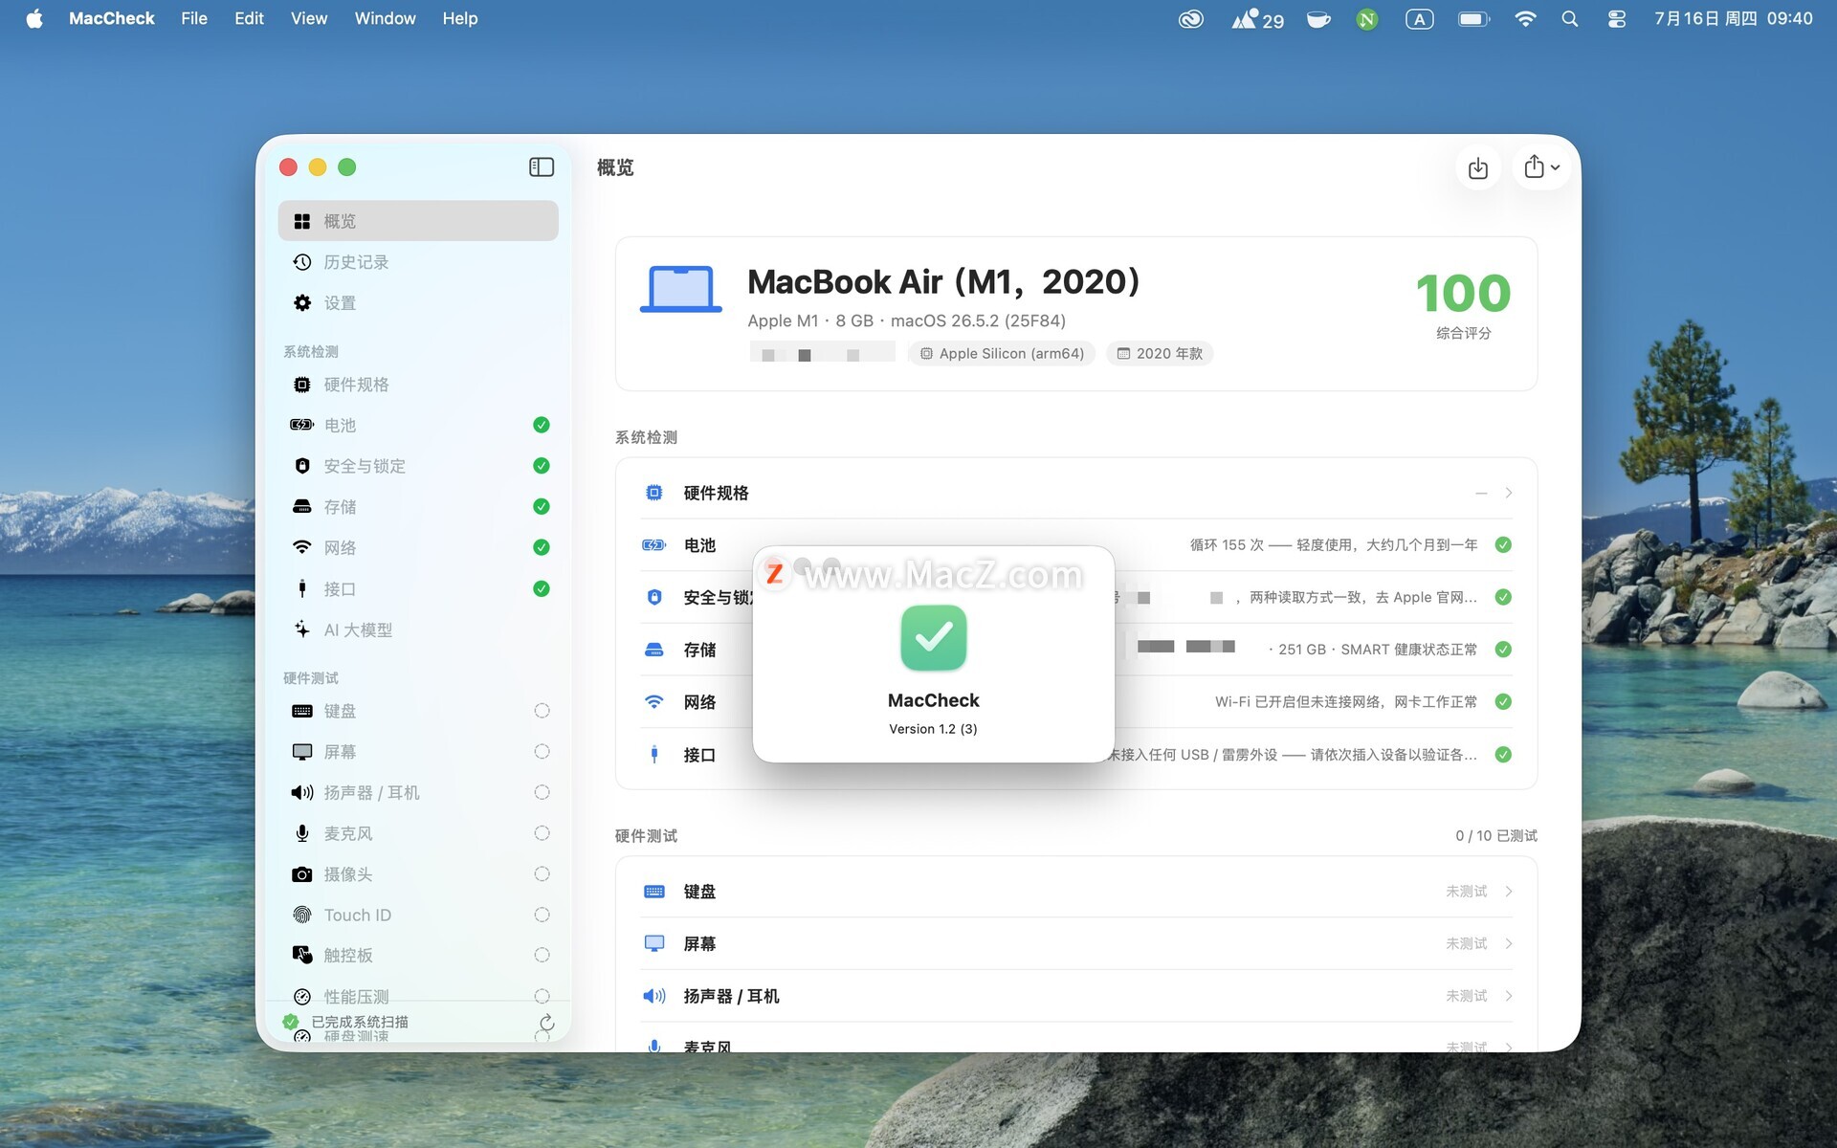Expand the 屏幕 test row chevron
1837x1148 pixels.
[x=1509, y=944]
